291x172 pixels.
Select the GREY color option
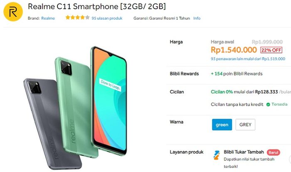245,125
